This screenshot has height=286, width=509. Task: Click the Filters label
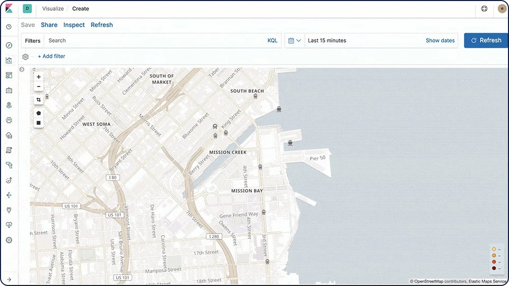33,41
